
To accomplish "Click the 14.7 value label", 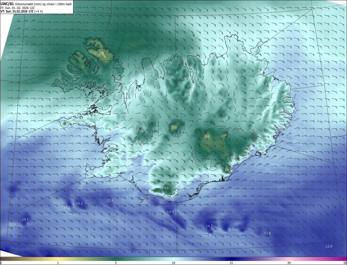I will click(209, 226).
